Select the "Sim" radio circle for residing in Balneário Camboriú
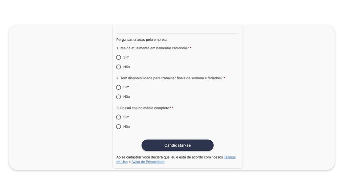The height and width of the screenshot is (180, 344). click(119, 57)
